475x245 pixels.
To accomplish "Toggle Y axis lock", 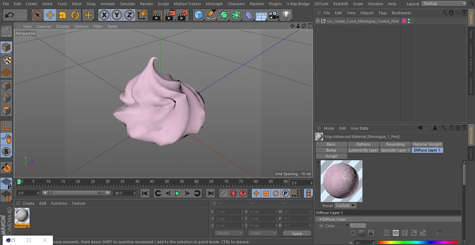I will [x=117, y=15].
